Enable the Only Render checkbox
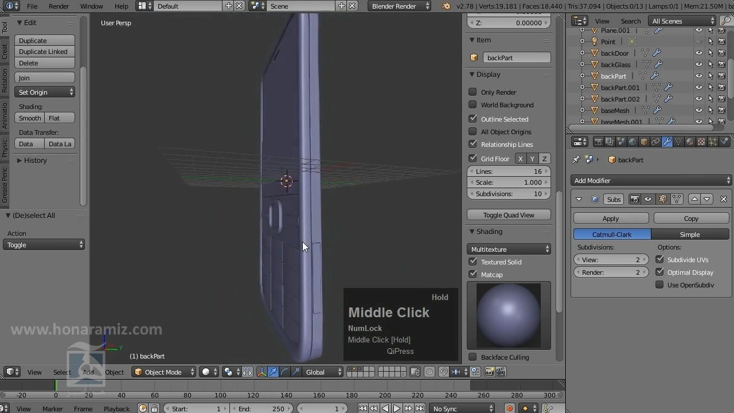This screenshot has width=734, height=413. [x=473, y=92]
